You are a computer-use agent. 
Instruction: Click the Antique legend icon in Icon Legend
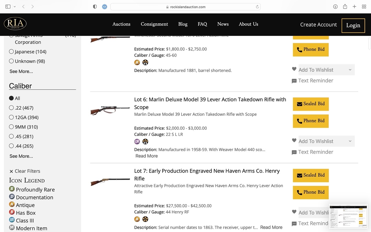(x=12, y=204)
